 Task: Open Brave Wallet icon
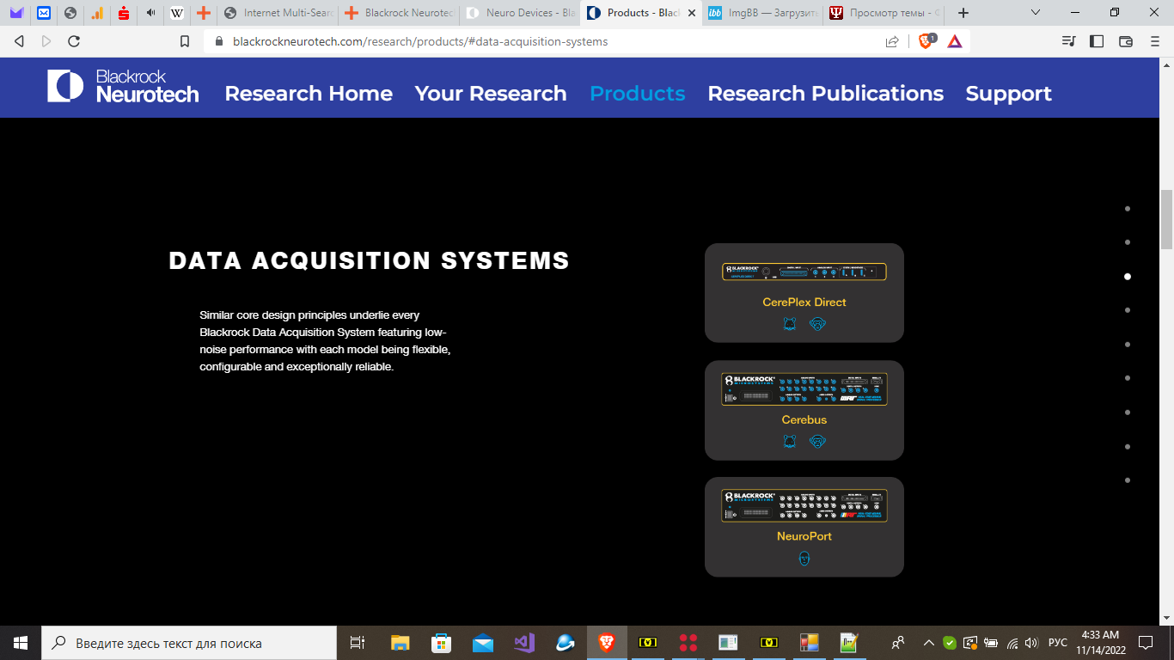(x=1126, y=41)
